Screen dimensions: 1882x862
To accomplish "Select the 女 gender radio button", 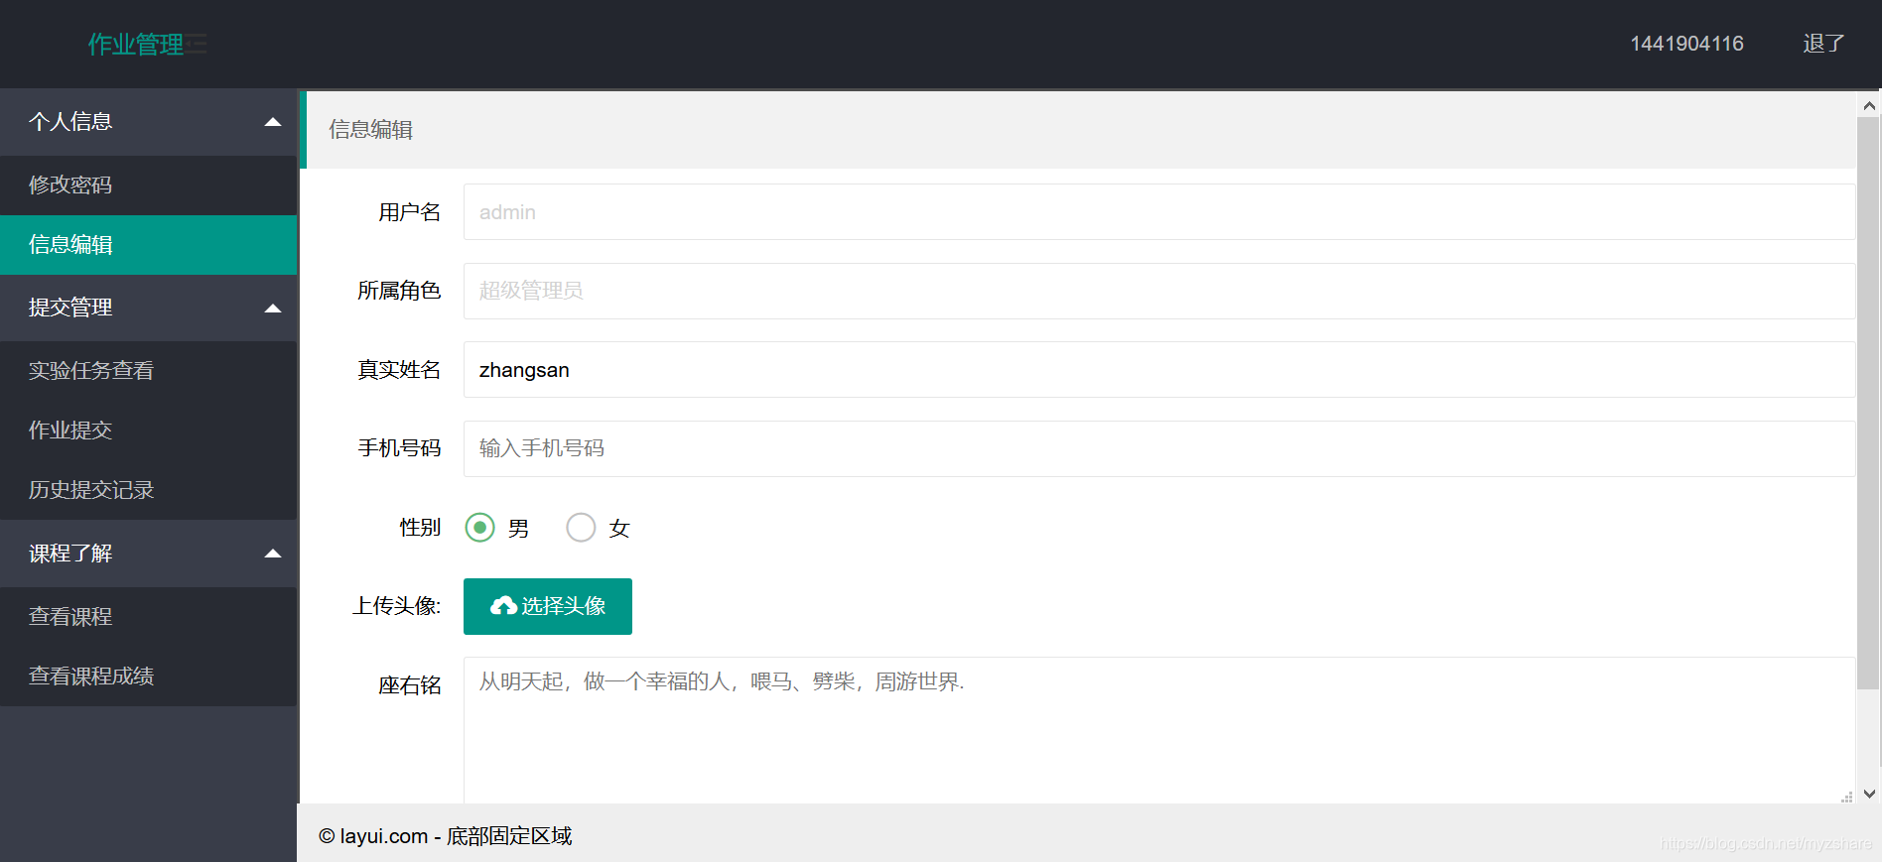I will 581,528.
